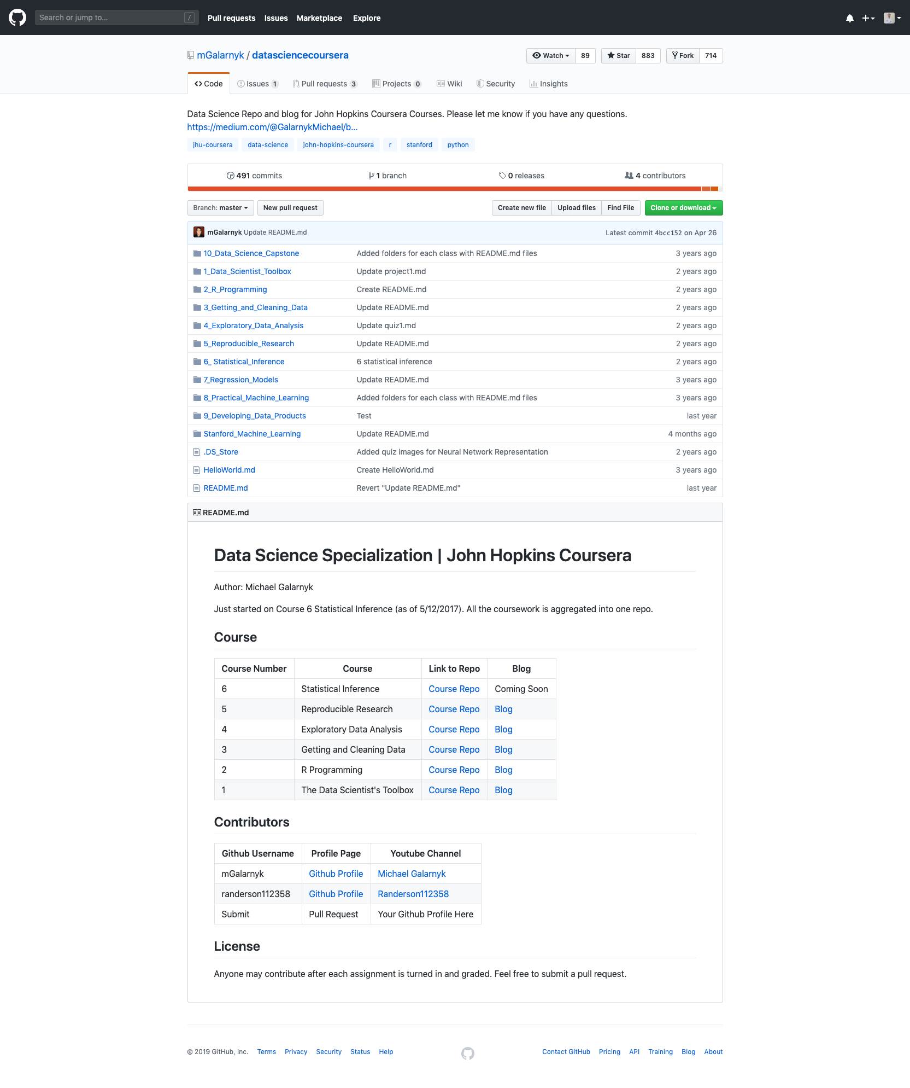The height and width of the screenshot is (1088, 910).
Task: Open Course Repo link for Statistical Inference
Action: (x=454, y=689)
